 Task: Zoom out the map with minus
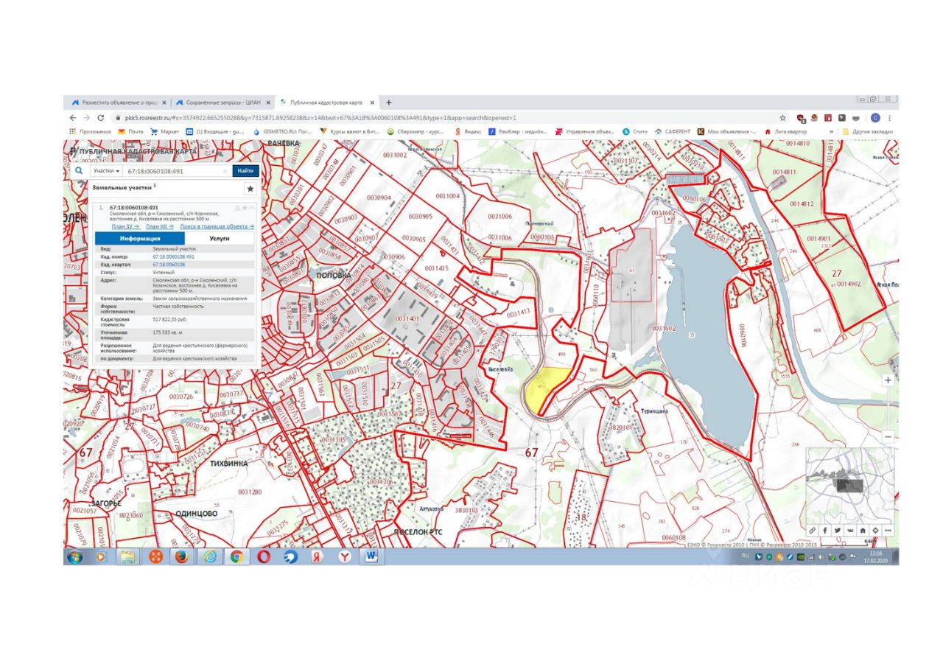point(888,436)
